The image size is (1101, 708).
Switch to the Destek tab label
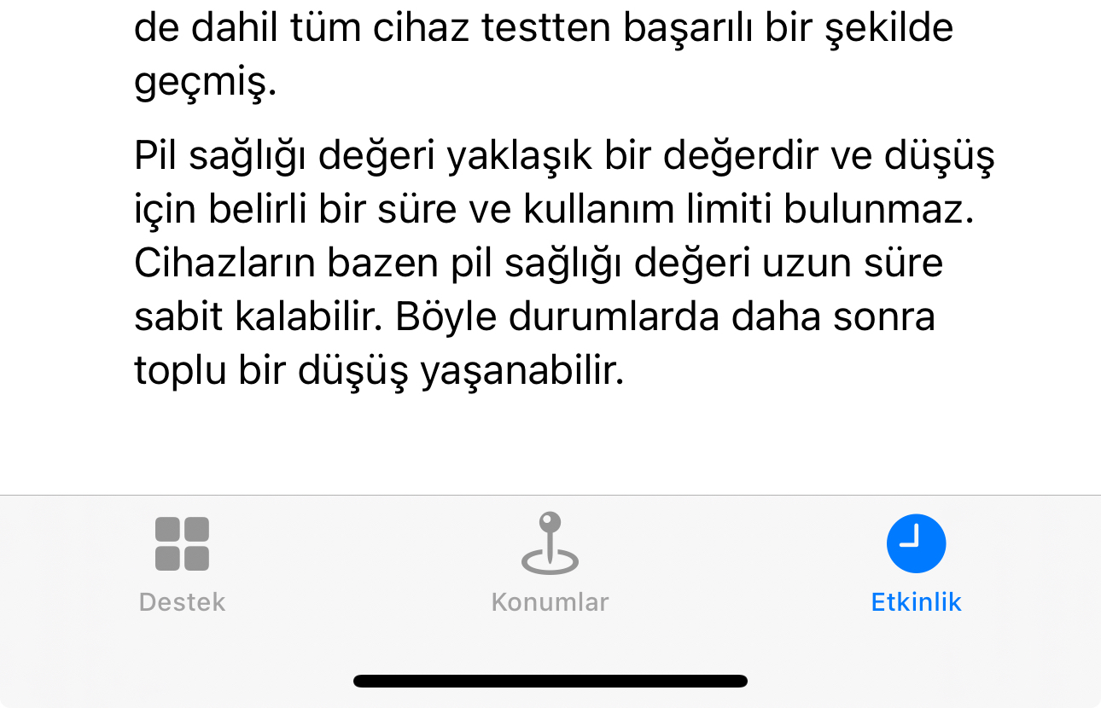tap(182, 602)
